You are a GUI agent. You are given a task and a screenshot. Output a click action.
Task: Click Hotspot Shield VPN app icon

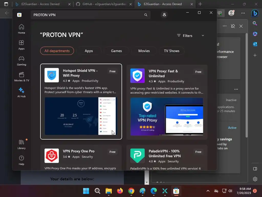pyautogui.click(x=52, y=75)
